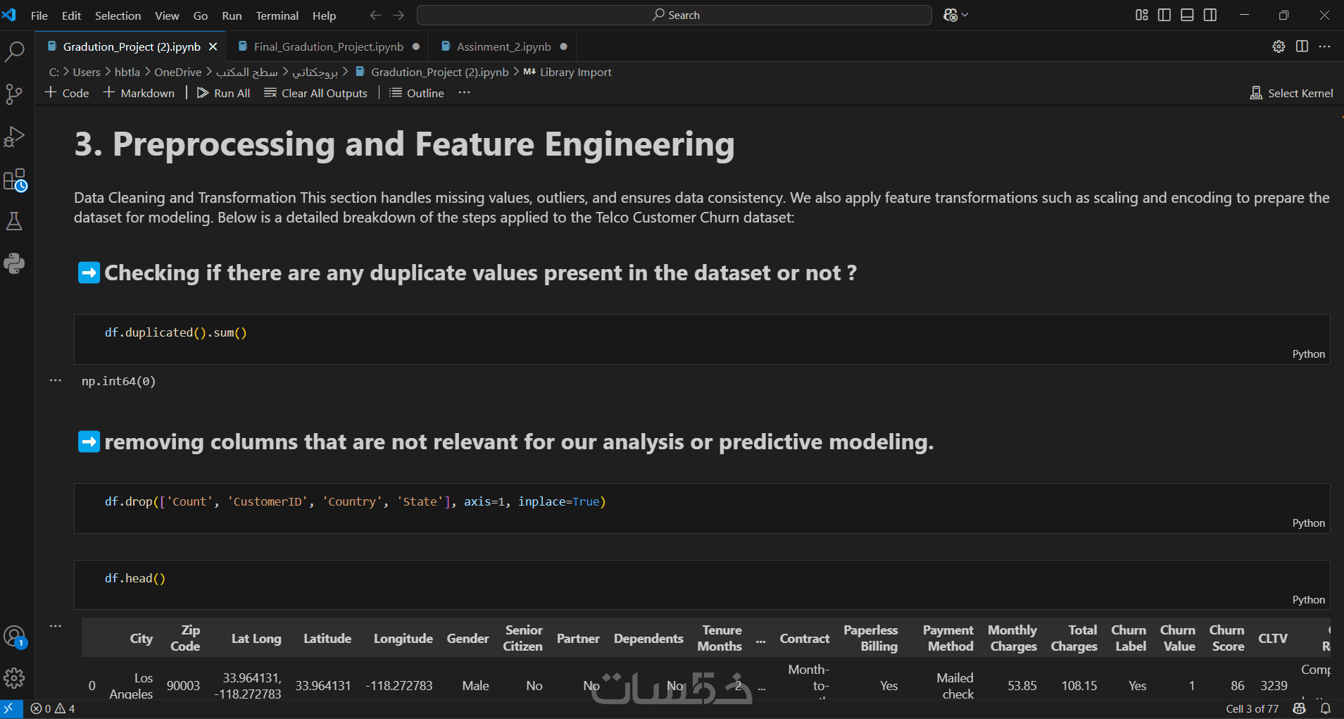Open the Source Control view
Image resolution: width=1344 pixels, height=719 pixels.
pos(14,94)
